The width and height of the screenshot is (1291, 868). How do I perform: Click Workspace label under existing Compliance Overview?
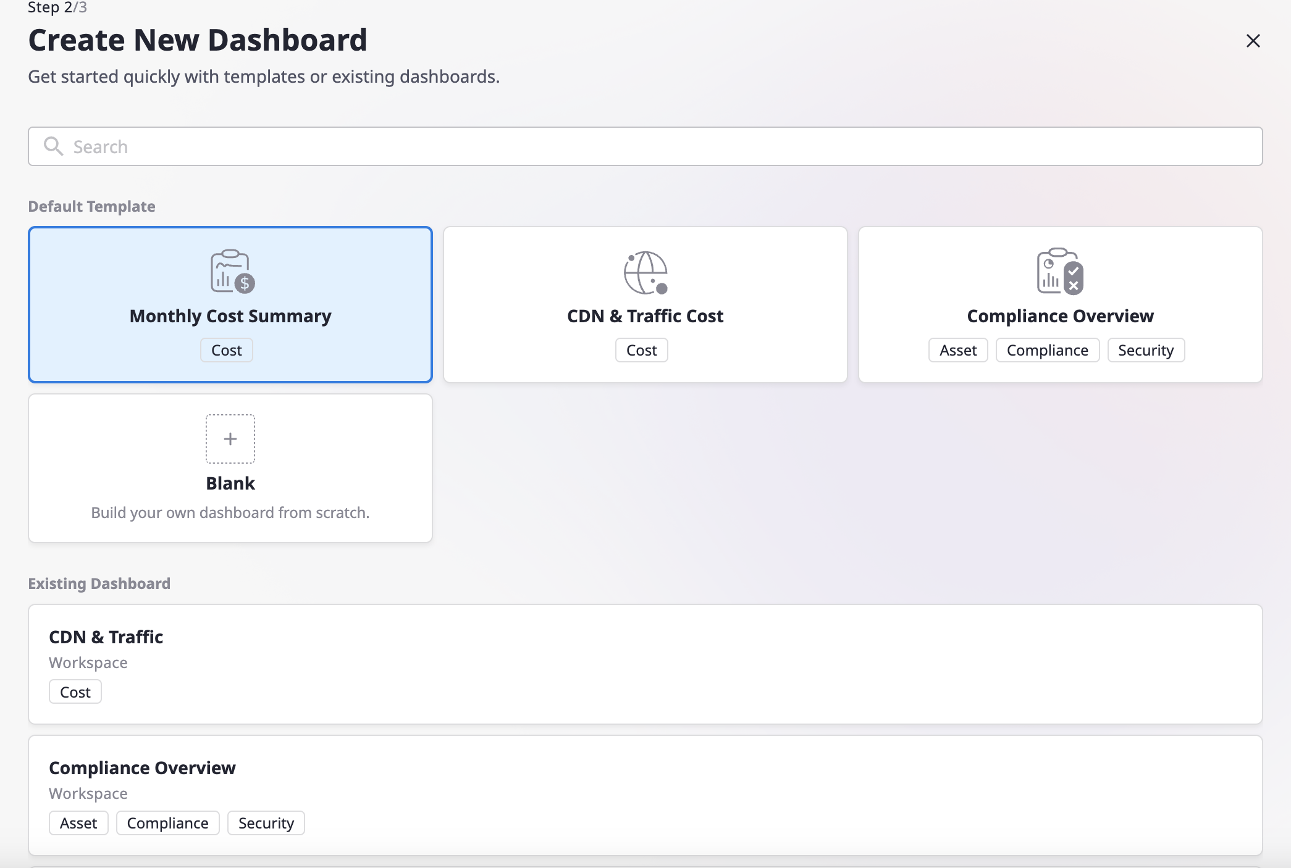tap(88, 793)
